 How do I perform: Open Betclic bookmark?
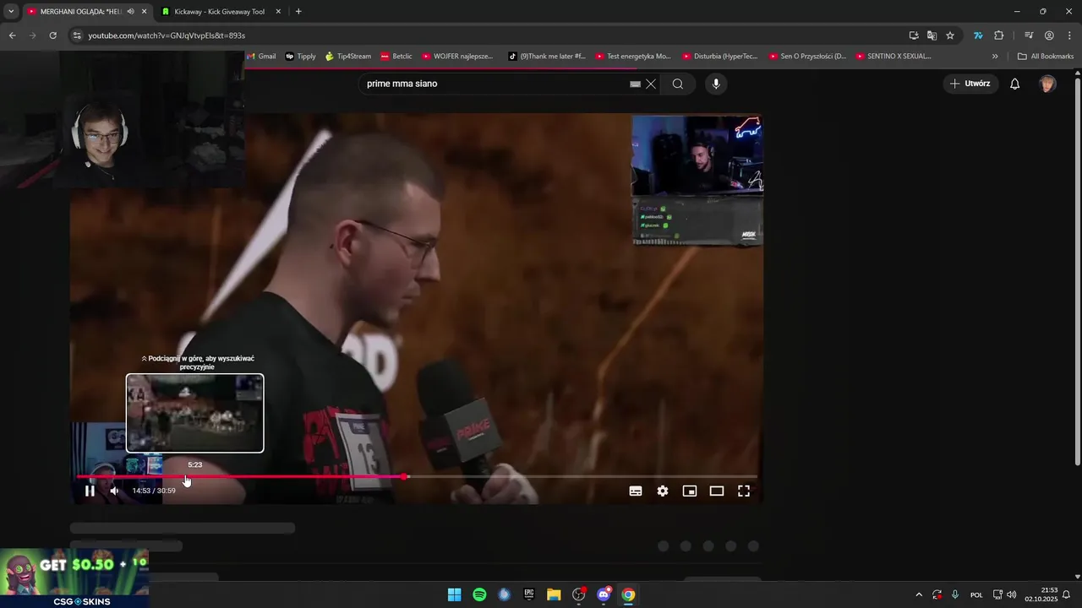tap(396, 57)
